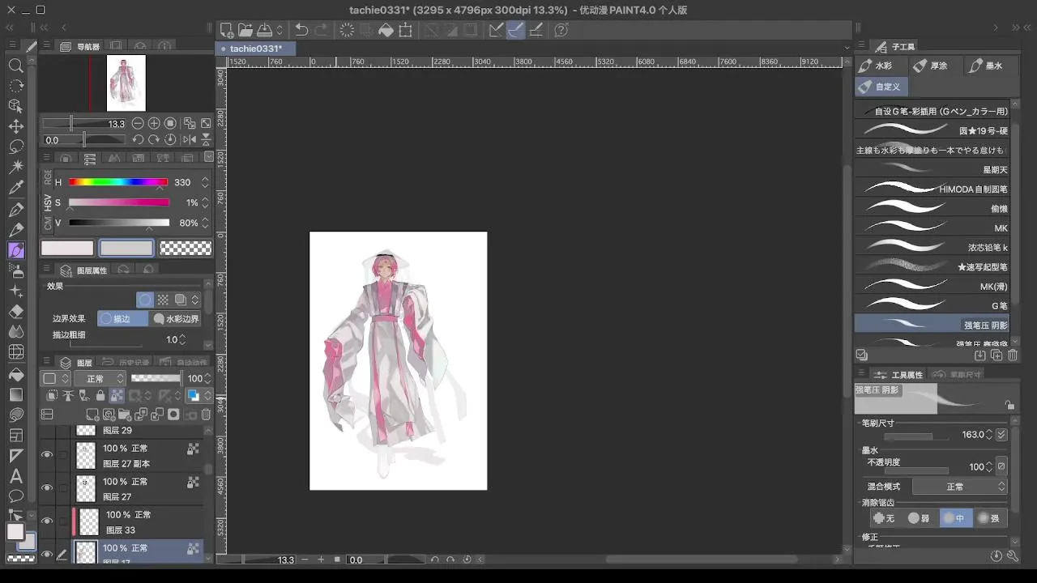
Task: Choose the Gradient tool
Action: 15,395
